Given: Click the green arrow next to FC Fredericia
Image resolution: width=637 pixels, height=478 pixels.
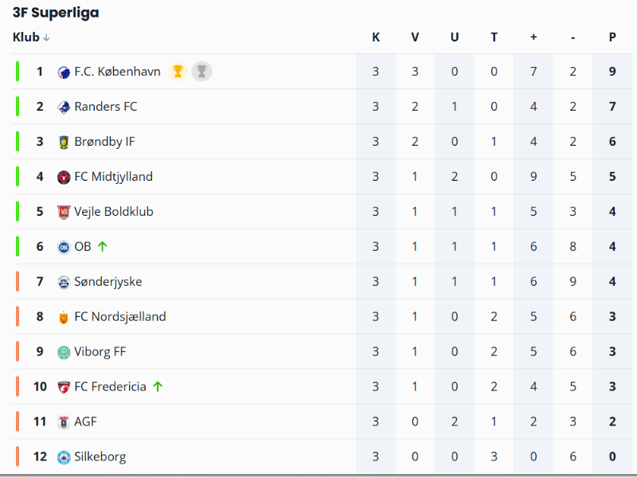Looking at the screenshot, I should [x=158, y=387].
